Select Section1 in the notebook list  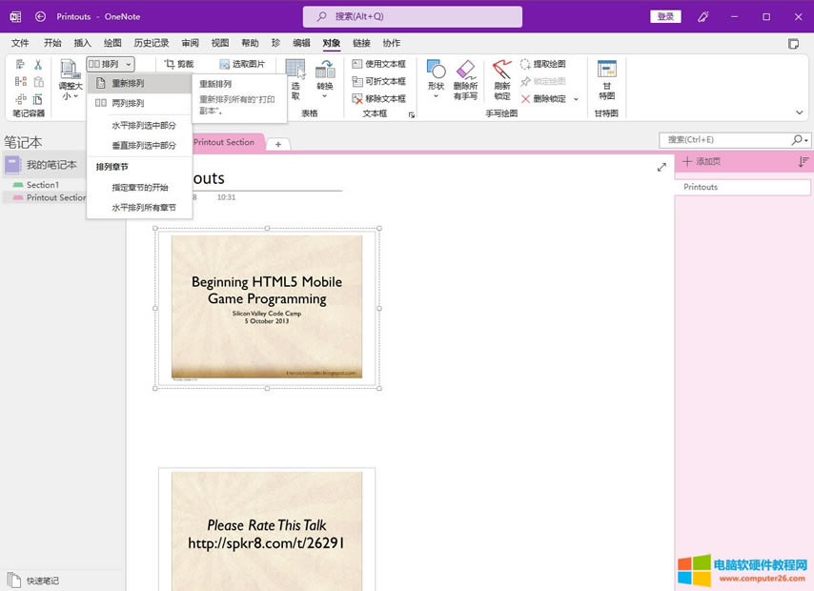(42, 185)
